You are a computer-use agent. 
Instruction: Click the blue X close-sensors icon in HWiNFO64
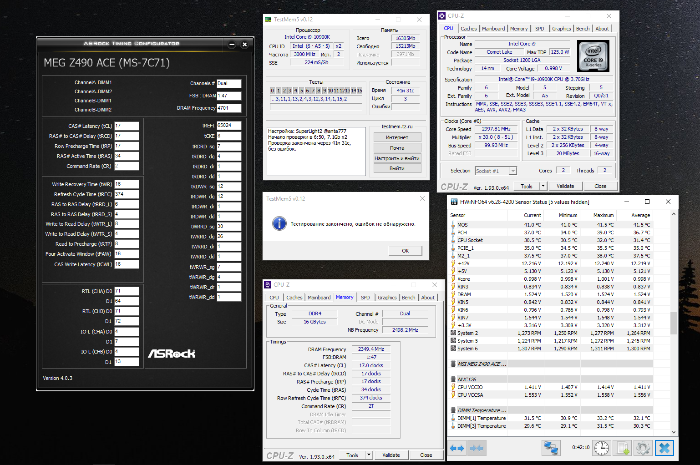[x=664, y=448]
